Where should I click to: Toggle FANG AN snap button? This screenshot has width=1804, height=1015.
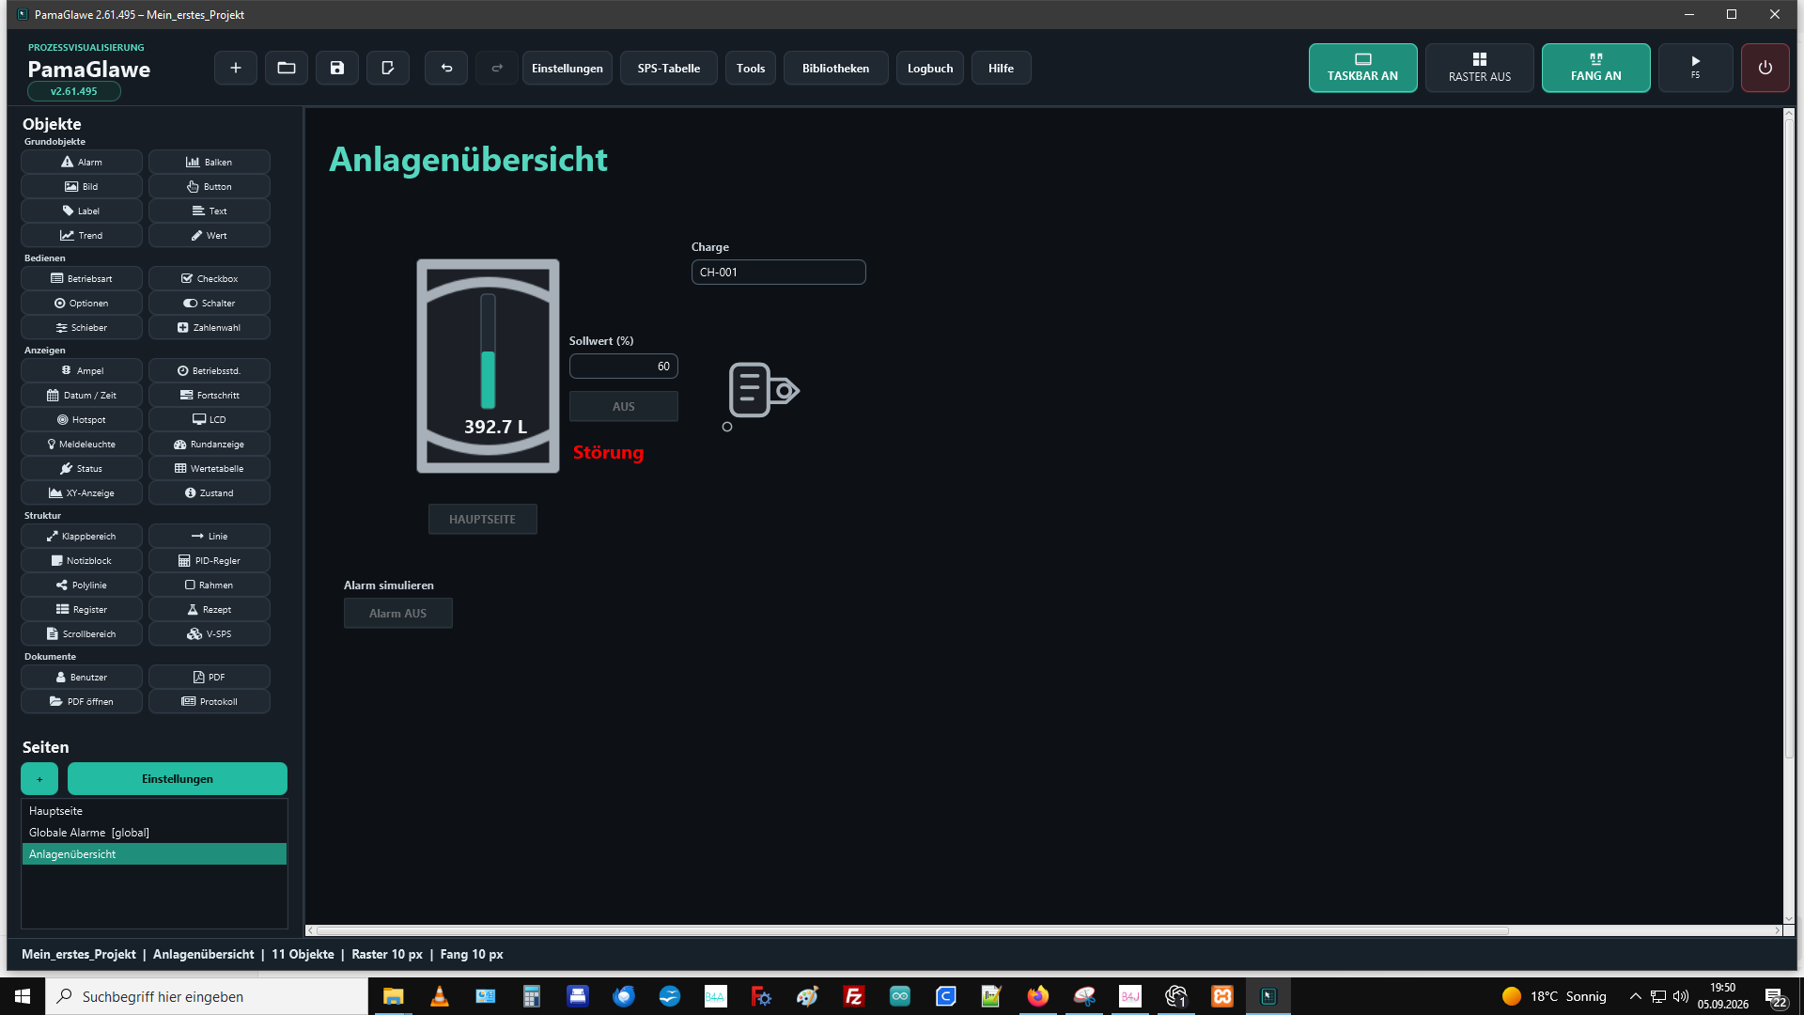pyautogui.click(x=1596, y=68)
